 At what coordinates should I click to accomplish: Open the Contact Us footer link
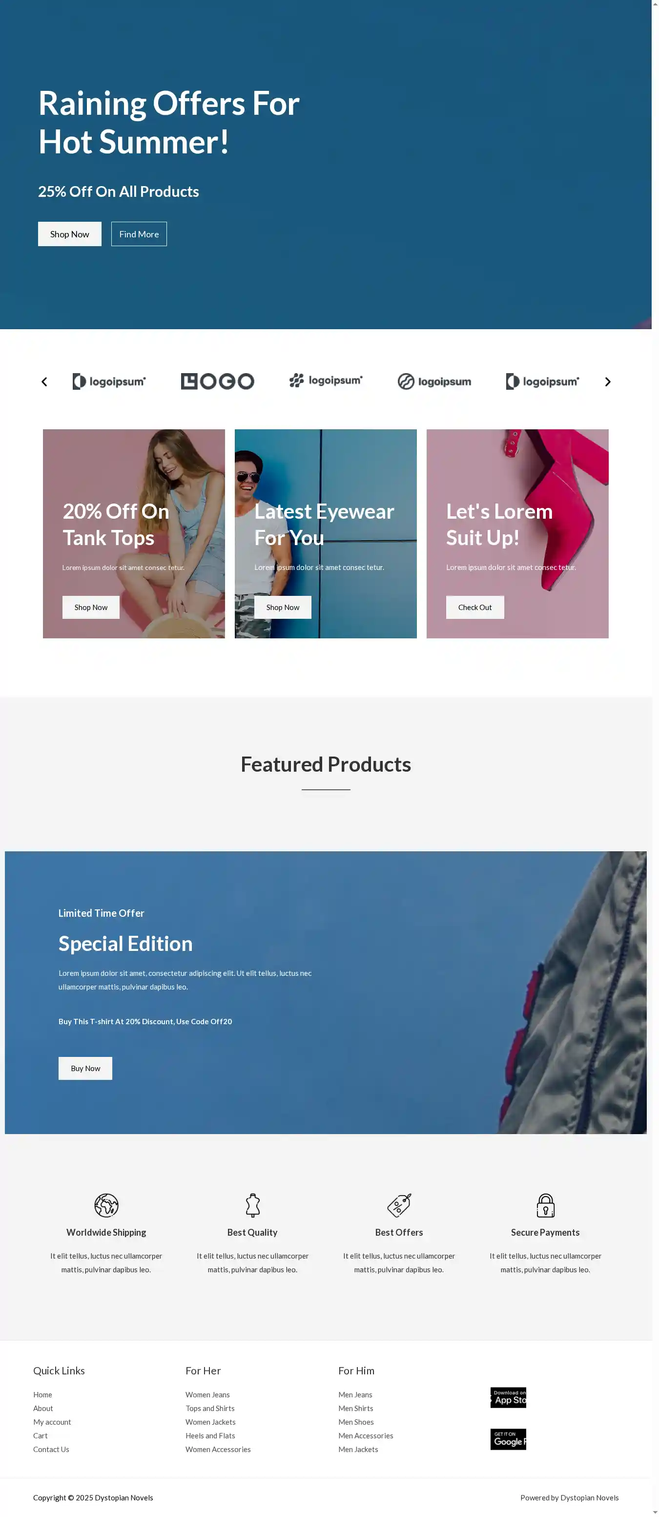click(51, 1449)
